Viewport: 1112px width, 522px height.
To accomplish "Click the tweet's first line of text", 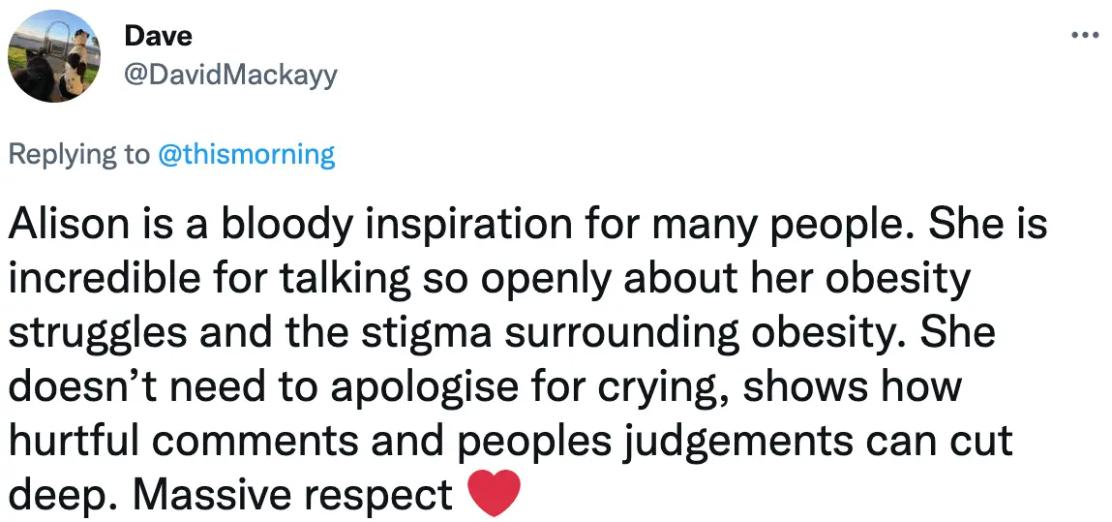I will tap(527, 225).
